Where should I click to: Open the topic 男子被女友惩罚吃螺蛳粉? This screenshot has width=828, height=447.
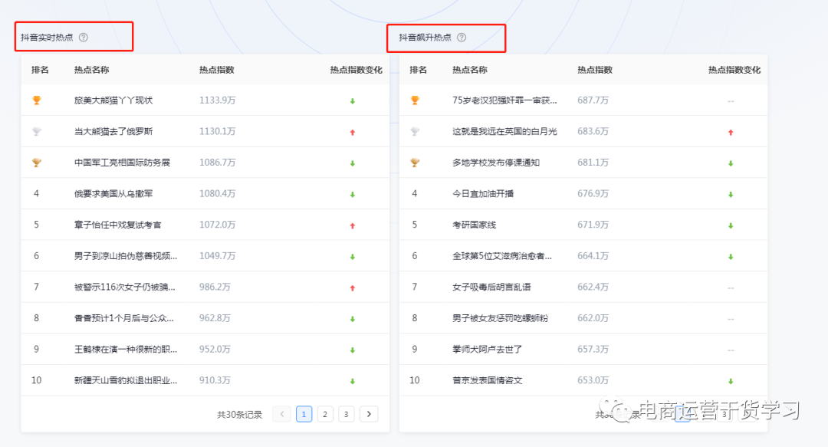(x=500, y=319)
